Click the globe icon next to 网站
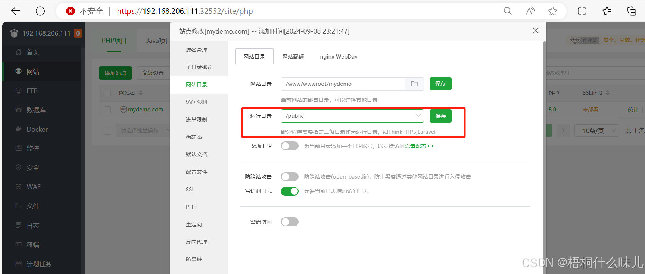Screen dimensions: 645x274 18,71
